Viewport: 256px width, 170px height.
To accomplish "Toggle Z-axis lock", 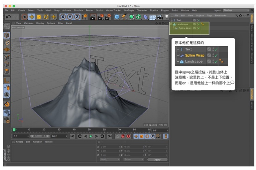I will point(77,17).
